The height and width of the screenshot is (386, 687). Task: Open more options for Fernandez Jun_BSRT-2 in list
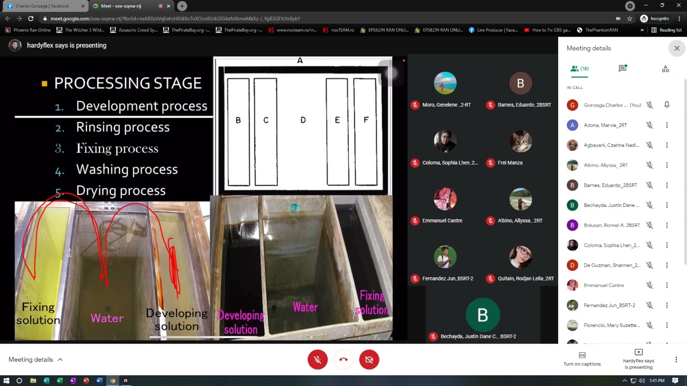point(667,305)
